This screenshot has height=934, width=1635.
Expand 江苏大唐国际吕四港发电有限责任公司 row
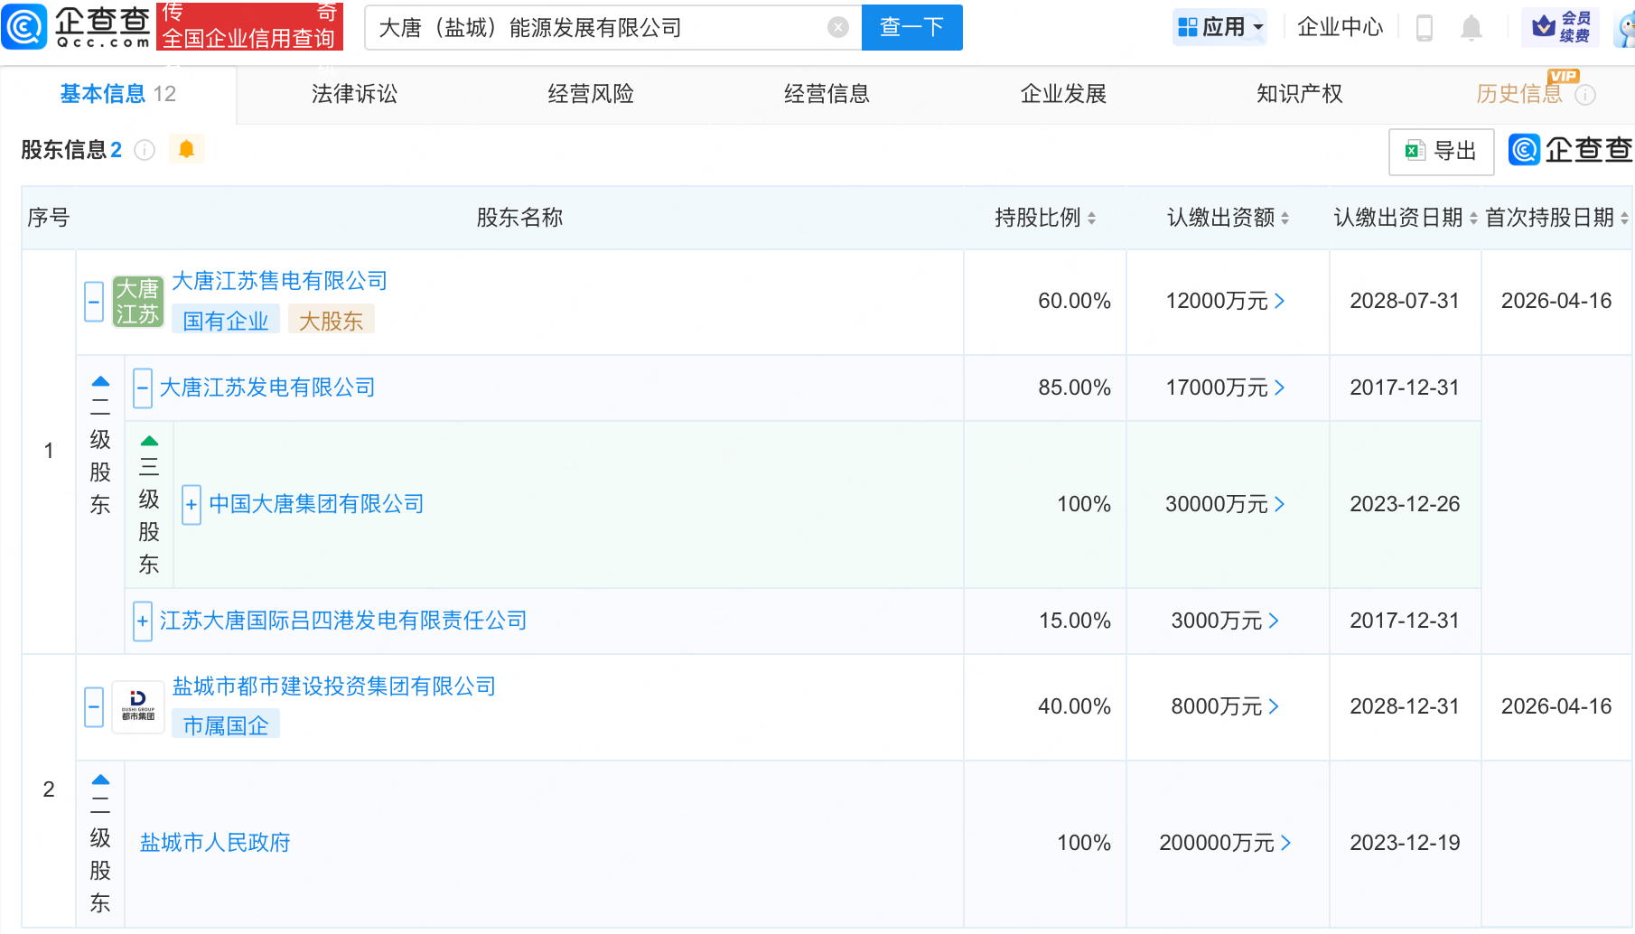(x=143, y=621)
